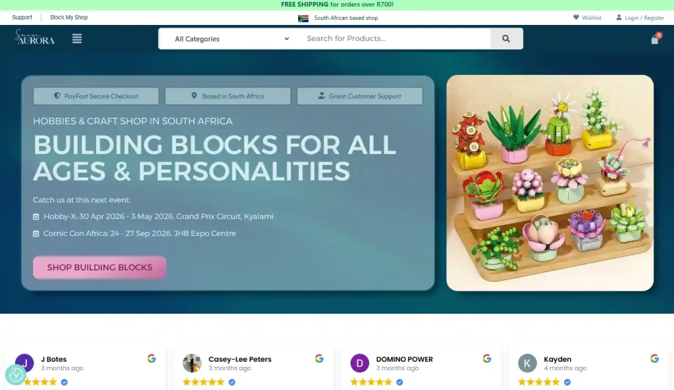
Task: Click the Wishlist heart icon
Action: (x=576, y=18)
